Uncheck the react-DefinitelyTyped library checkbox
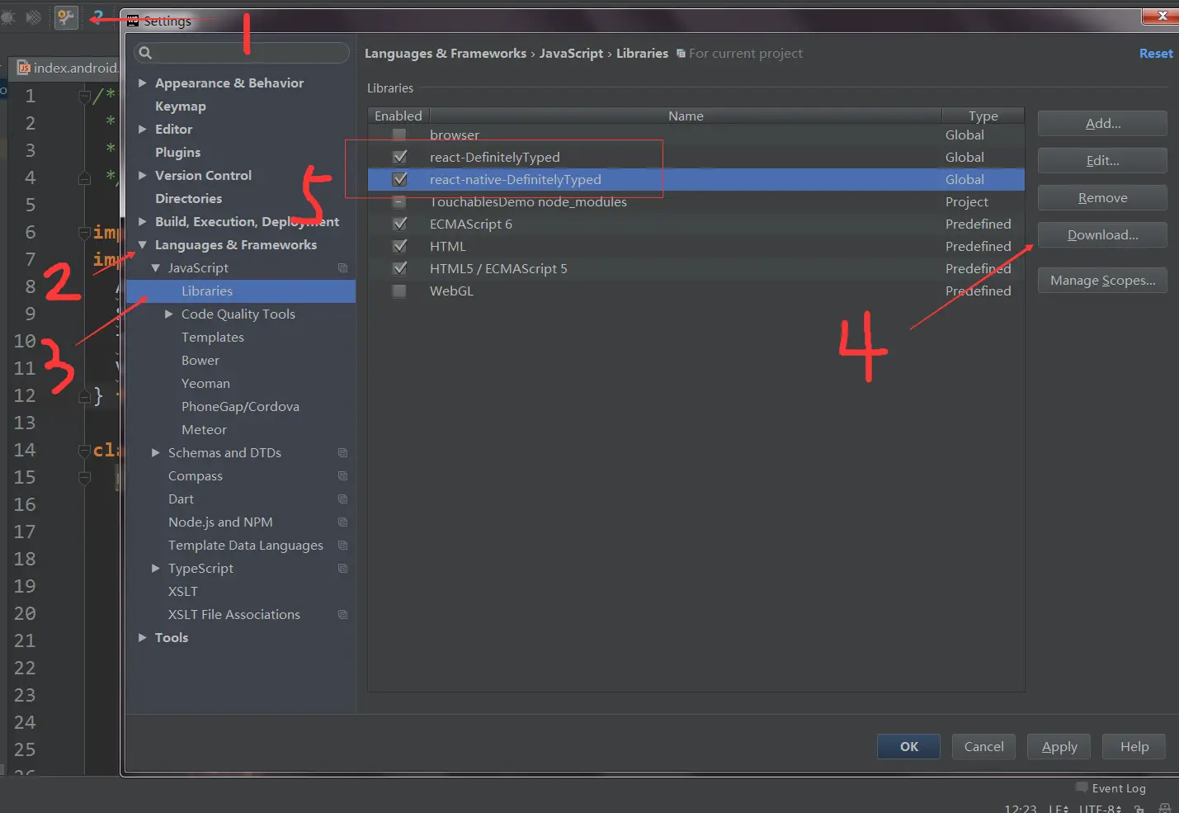This screenshot has height=813, width=1179. tap(399, 157)
